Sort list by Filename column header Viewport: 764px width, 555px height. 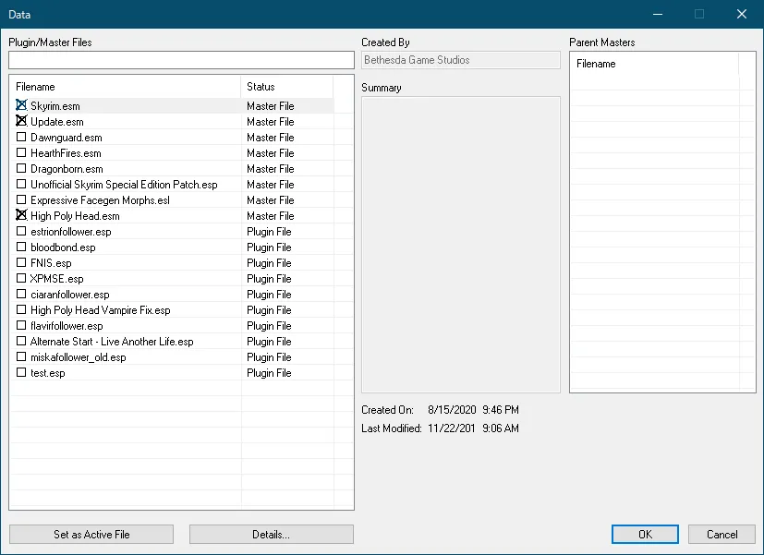tap(125, 87)
